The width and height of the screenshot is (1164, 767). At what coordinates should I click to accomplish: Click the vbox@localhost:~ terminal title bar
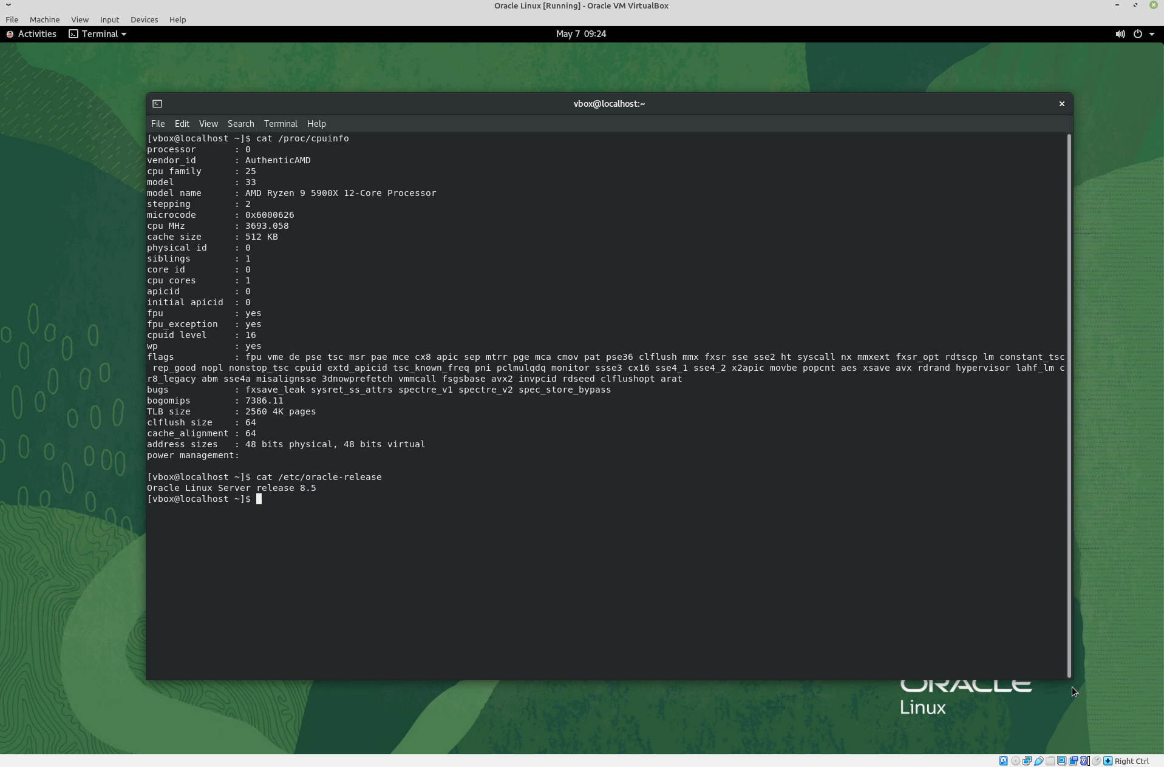pos(609,104)
